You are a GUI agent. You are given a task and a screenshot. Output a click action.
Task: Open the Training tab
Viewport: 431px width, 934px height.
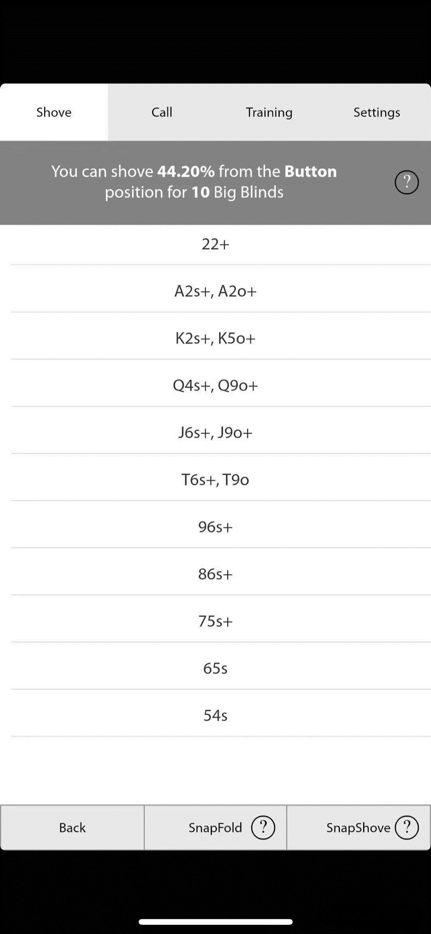click(269, 112)
